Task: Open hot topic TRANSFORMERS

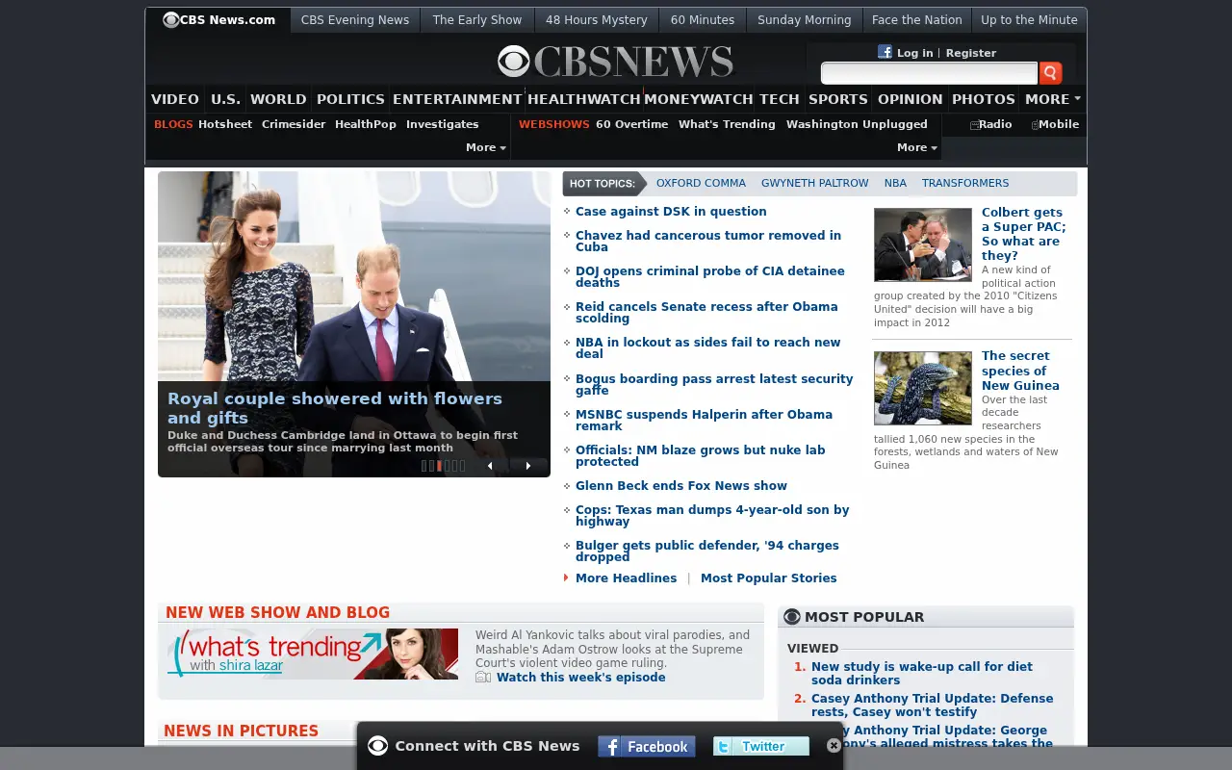Action: point(965,183)
